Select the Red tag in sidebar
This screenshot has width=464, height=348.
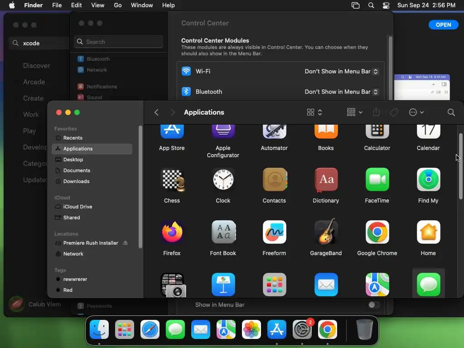[92, 290]
